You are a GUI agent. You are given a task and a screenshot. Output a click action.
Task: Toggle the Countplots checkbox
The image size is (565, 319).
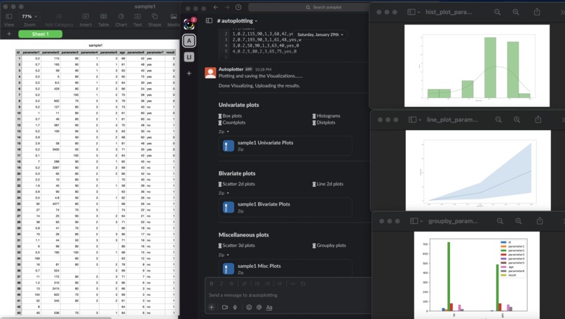click(x=220, y=122)
